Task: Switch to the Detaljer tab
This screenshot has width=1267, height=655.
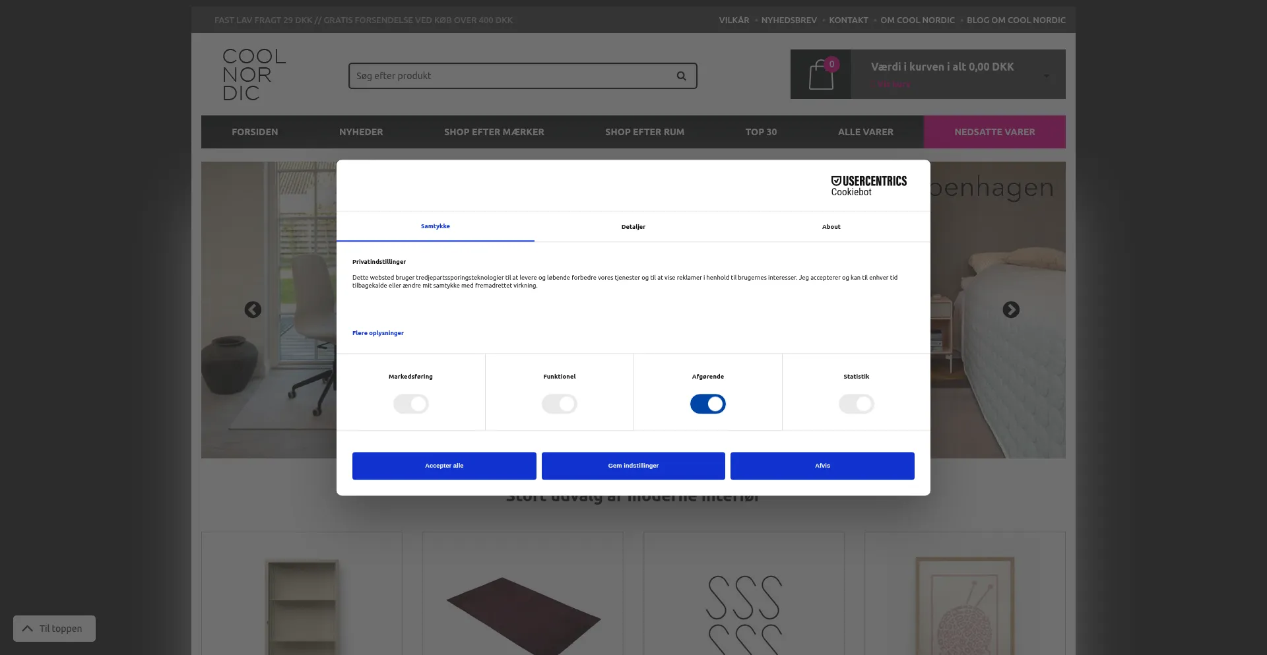Action: 633,227
